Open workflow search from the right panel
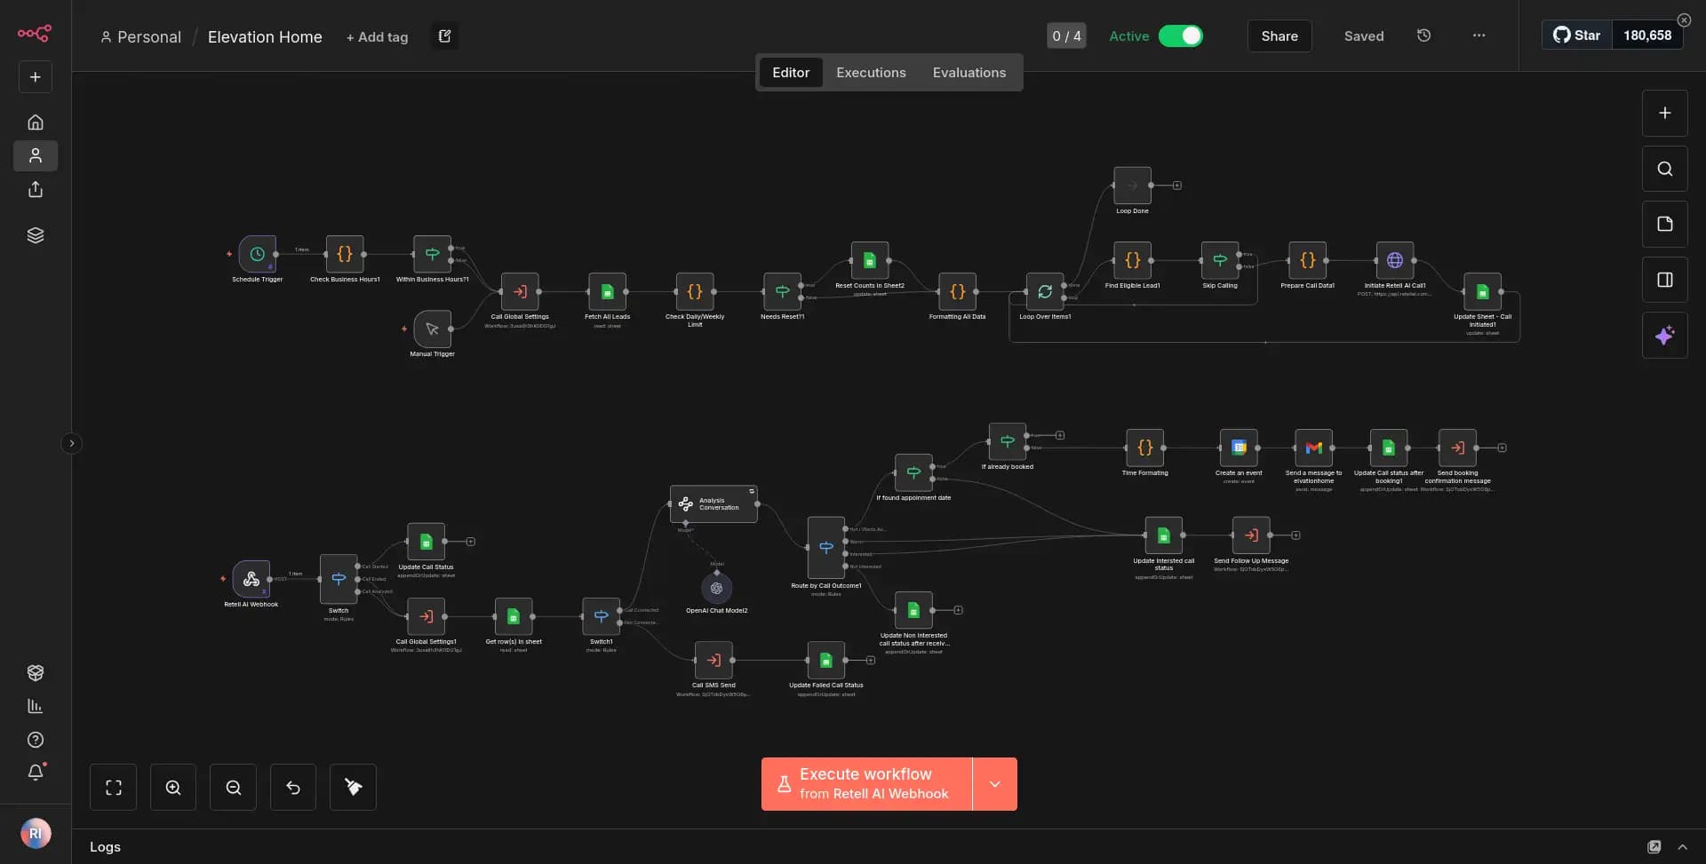Image resolution: width=1706 pixels, height=864 pixels. [x=1664, y=168]
